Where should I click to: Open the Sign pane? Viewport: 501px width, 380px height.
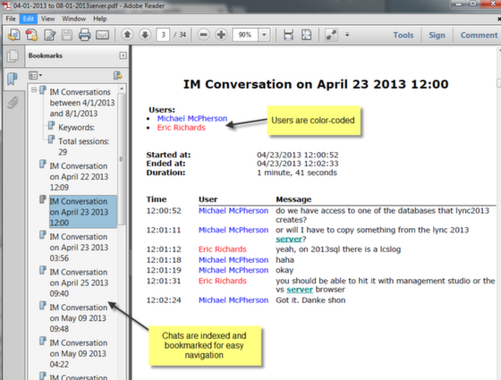tap(437, 35)
